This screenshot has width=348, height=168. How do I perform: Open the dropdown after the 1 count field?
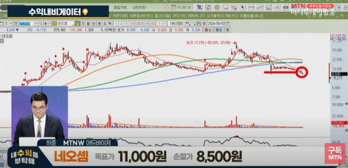[x=165, y=23]
